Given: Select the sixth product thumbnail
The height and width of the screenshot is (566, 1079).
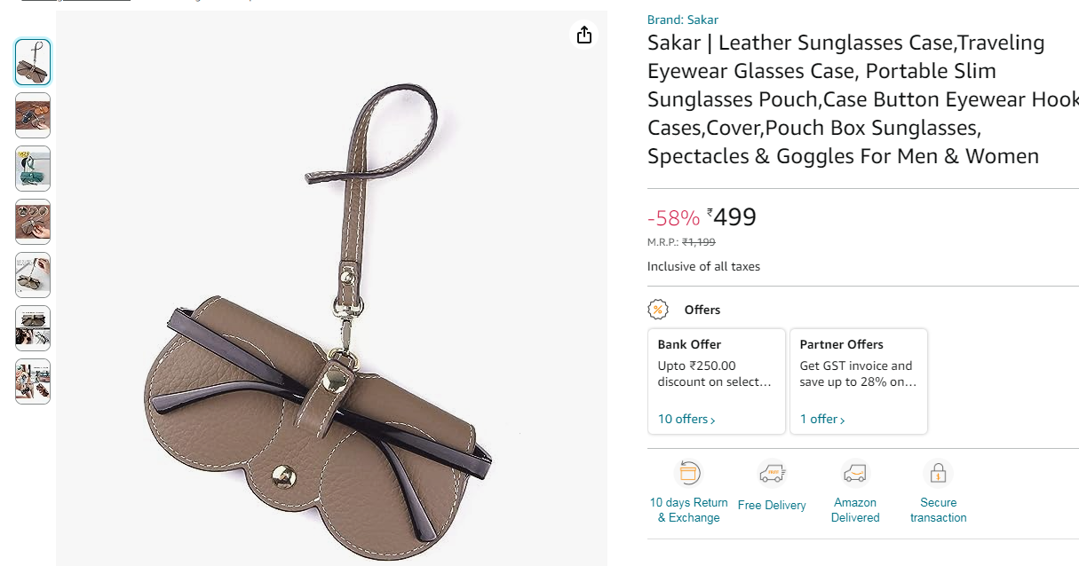Looking at the screenshot, I should 33,328.
